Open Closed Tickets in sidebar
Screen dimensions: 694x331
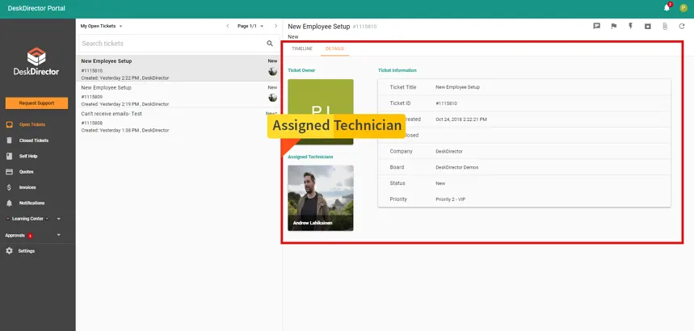click(x=33, y=140)
